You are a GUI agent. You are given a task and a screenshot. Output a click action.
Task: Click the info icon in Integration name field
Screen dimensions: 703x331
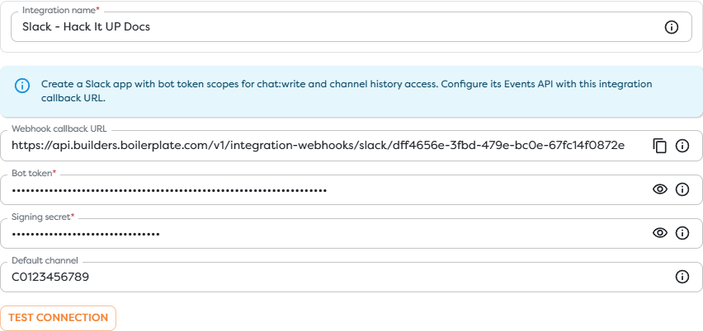pyautogui.click(x=671, y=27)
